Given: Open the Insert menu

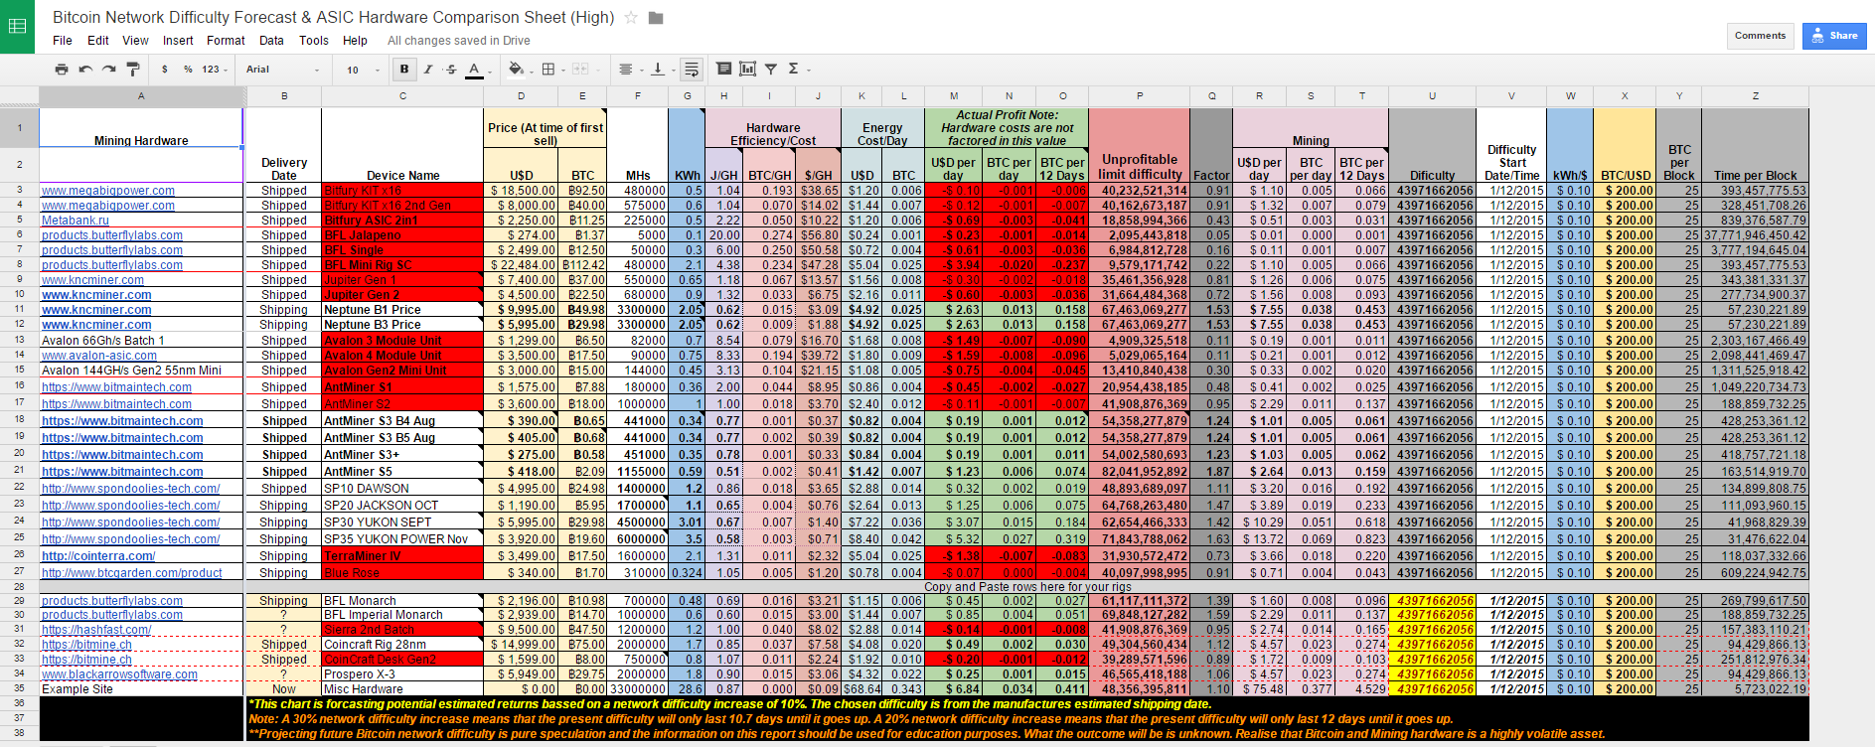Looking at the screenshot, I should coord(179,41).
